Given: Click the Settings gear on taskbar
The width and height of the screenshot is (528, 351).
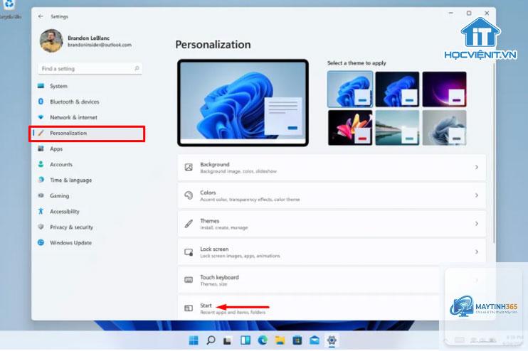Looking at the screenshot, I should coord(332,340).
